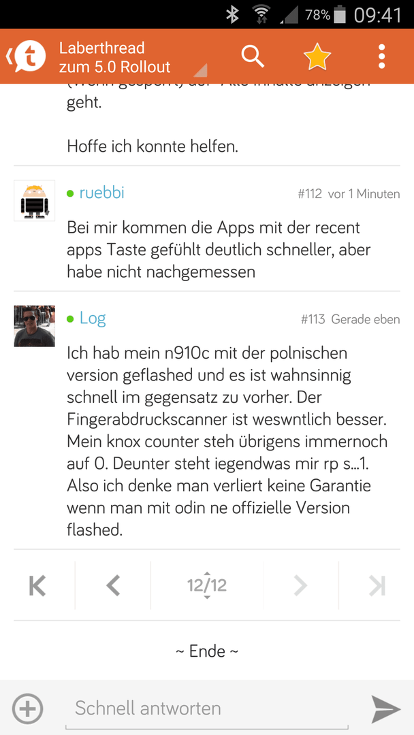Open the three-dot overflow menu
Screen dimensions: 414x735
click(381, 56)
